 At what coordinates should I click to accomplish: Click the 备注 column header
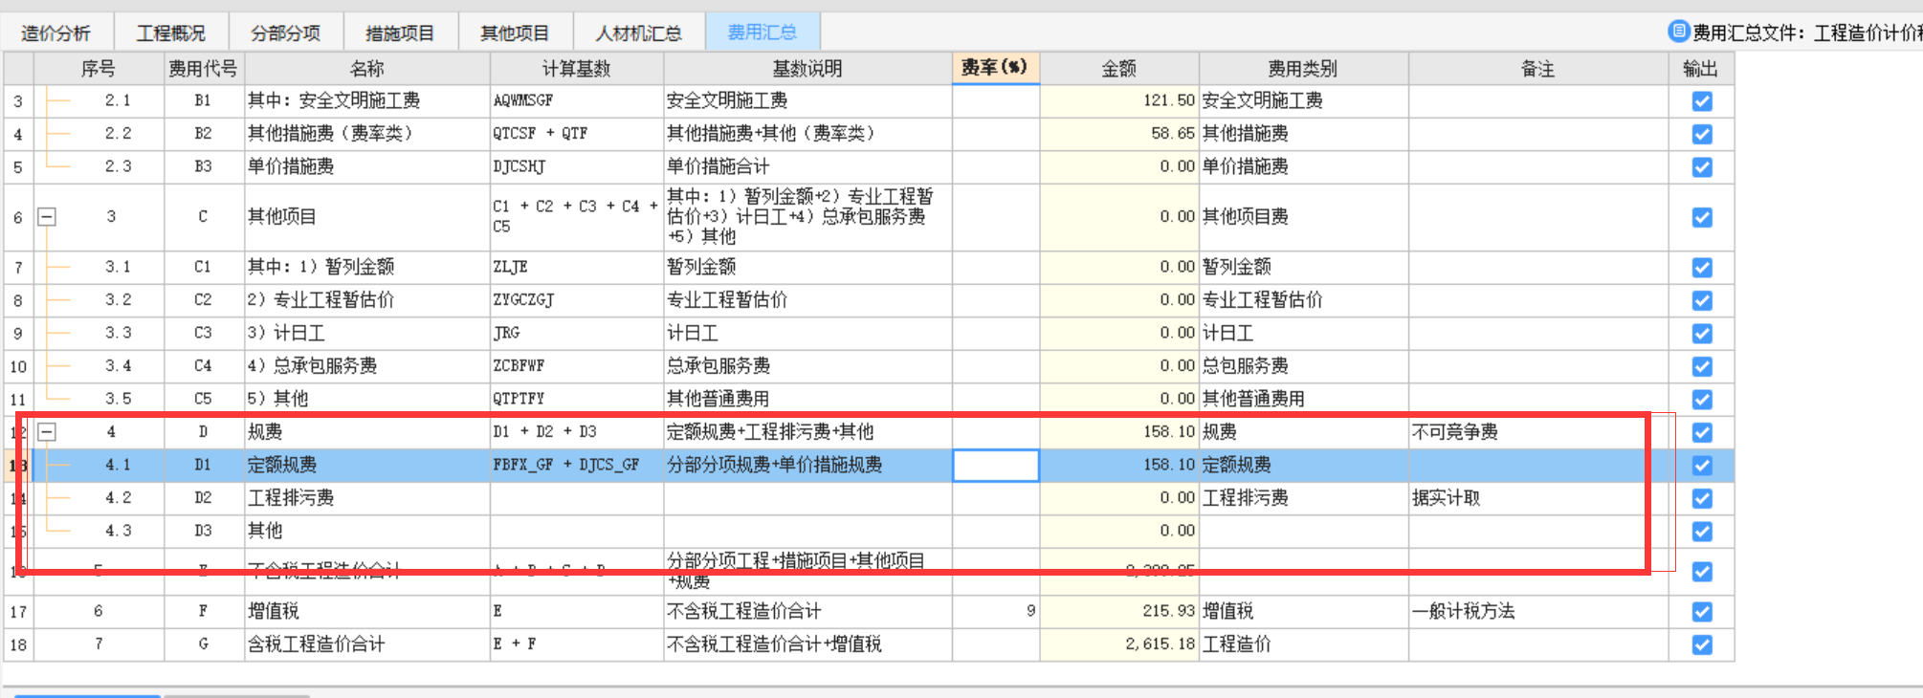point(1537,68)
